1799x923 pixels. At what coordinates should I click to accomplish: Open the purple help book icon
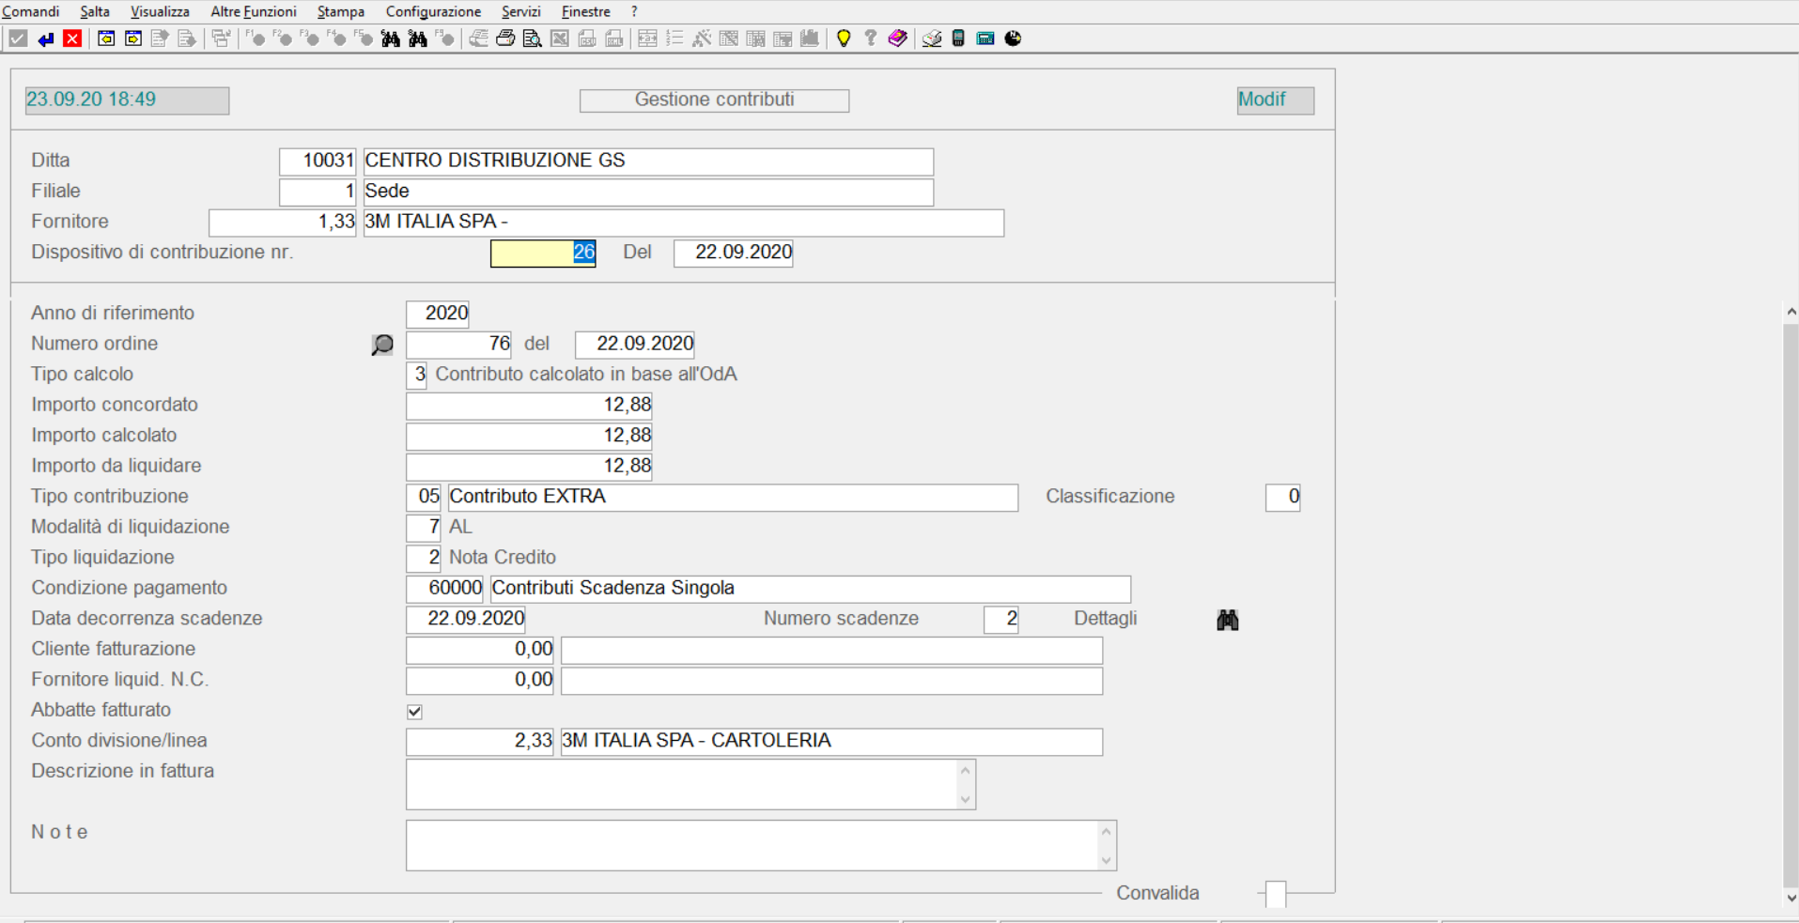click(897, 38)
